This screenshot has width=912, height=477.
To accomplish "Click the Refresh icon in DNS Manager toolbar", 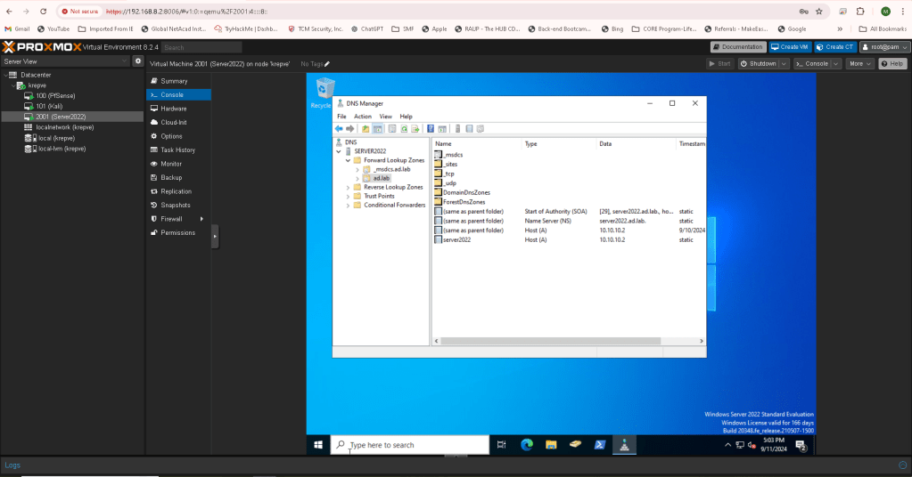I will 404,129.
